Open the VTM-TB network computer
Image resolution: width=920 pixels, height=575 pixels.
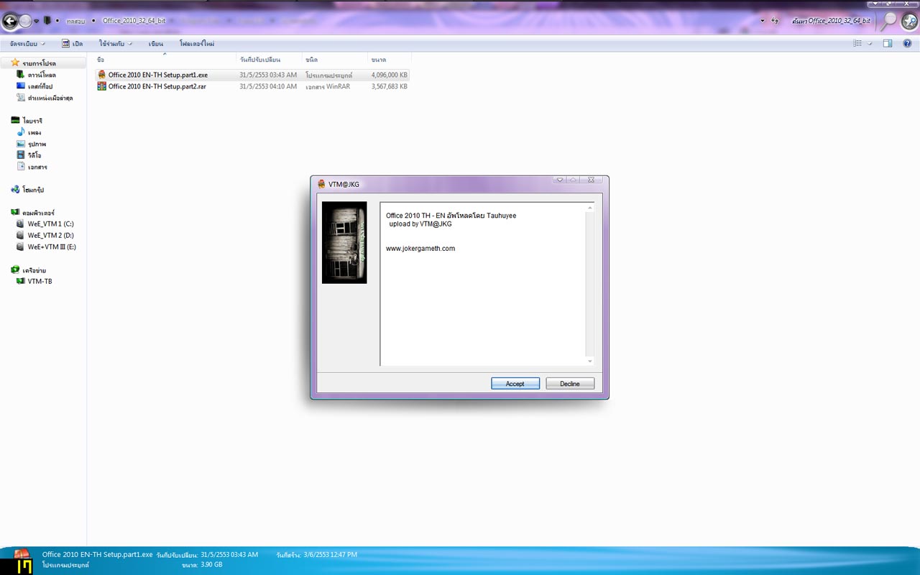coord(40,282)
